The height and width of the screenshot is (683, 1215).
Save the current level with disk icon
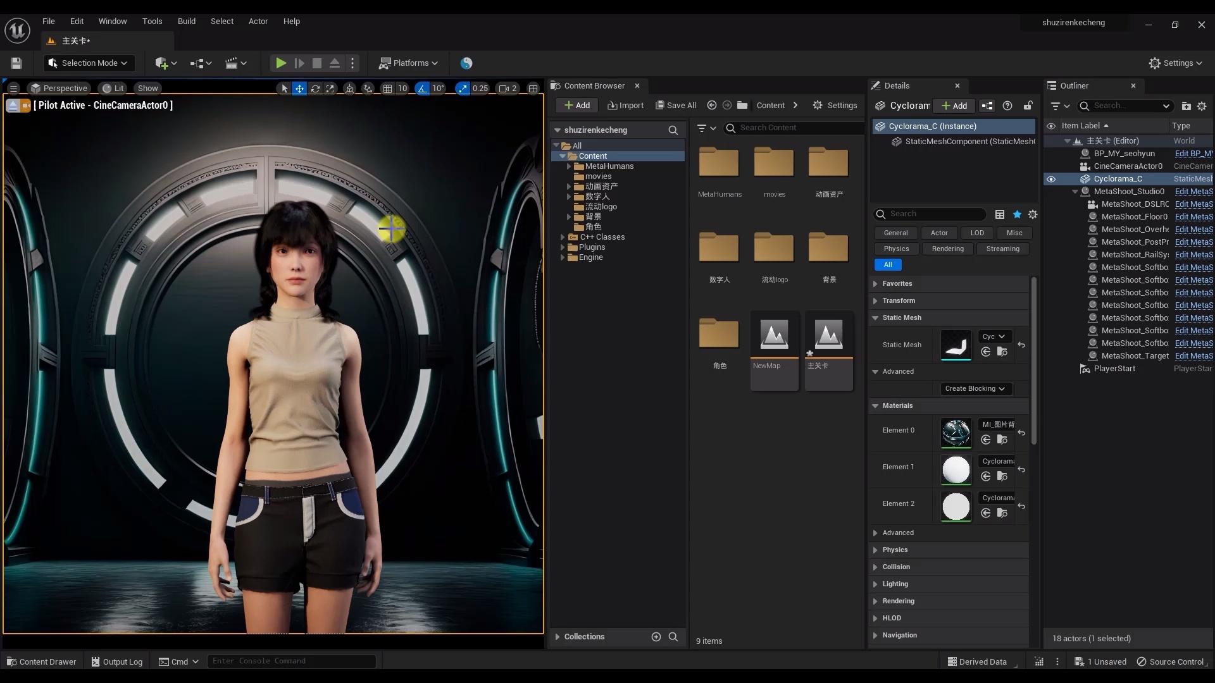tap(16, 63)
